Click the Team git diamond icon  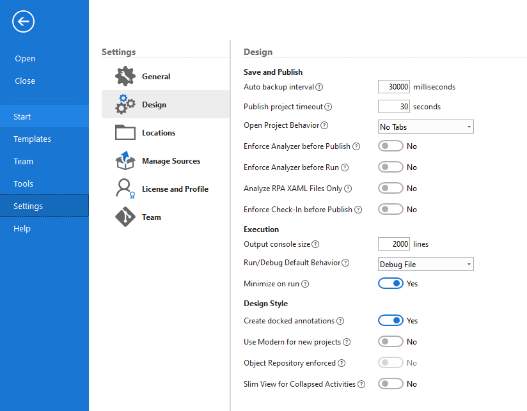point(125,217)
